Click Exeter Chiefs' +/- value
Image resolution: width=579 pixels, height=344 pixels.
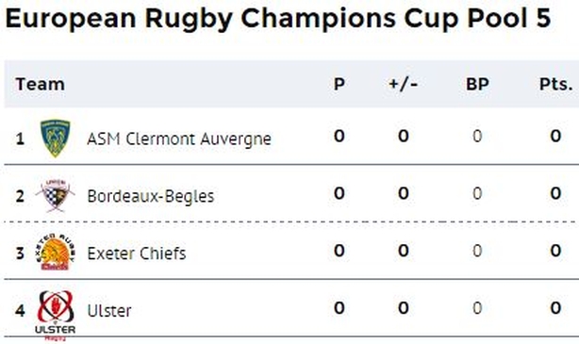404,251
